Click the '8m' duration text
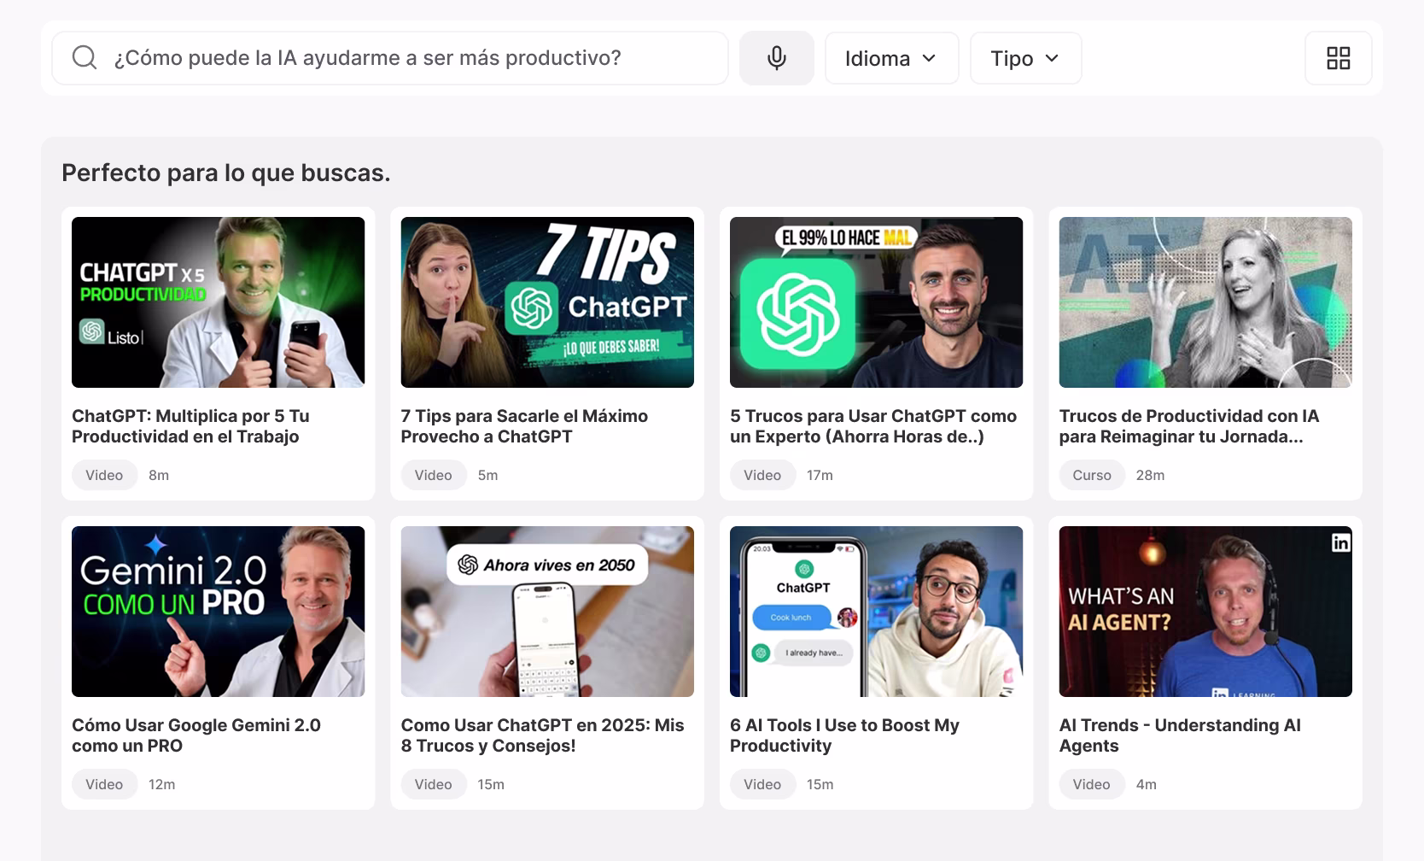The height and width of the screenshot is (861, 1424). tap(159, 475)
